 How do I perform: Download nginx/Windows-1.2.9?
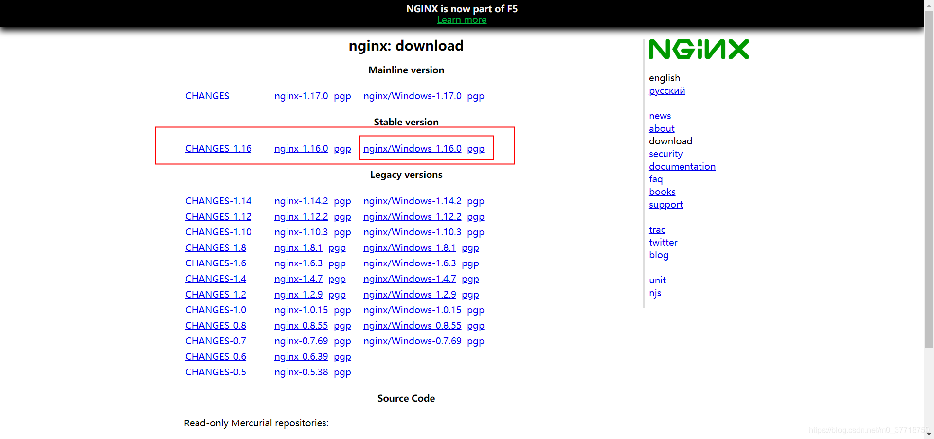[410, 294]
